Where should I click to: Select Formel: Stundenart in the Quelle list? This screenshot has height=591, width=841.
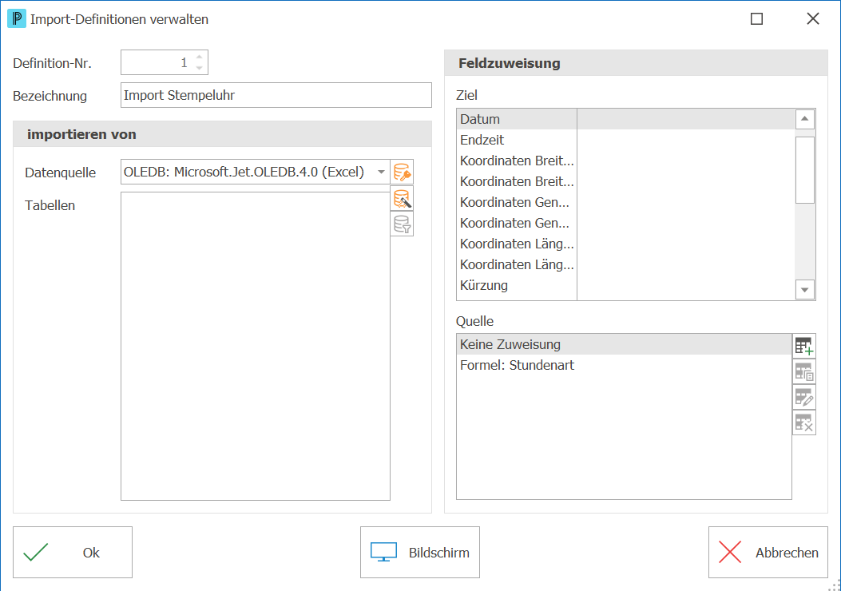point(624,365)
